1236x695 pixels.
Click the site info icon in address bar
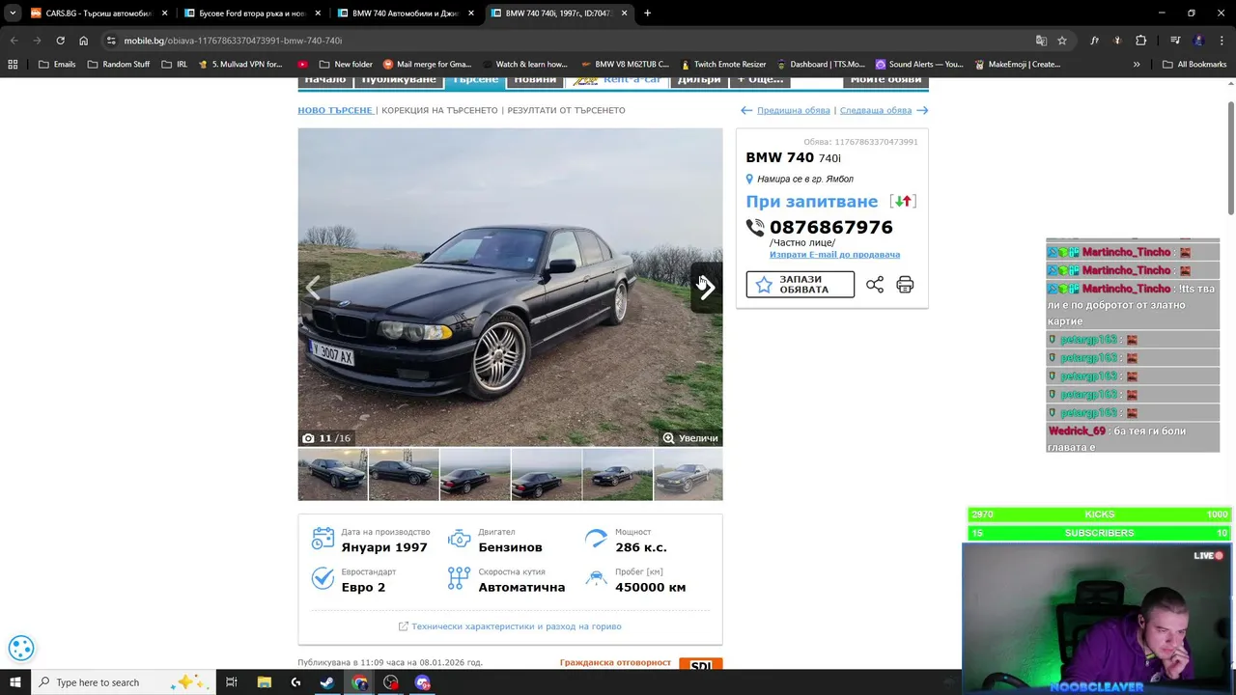[x=111, y=41]
